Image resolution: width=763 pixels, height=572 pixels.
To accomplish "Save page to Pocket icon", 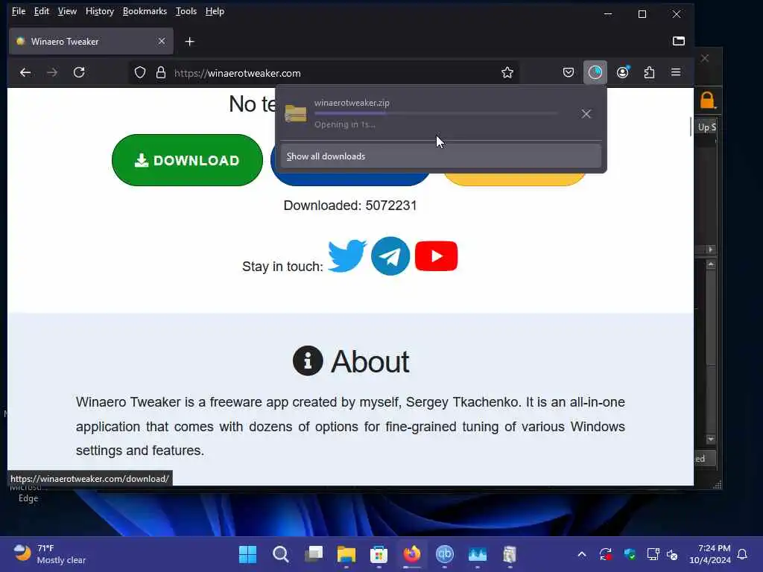I will click(x=568, y=73).
